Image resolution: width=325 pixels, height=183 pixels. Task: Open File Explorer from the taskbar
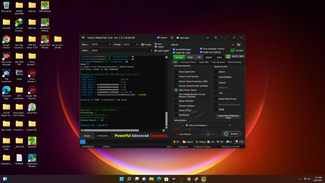(x=151, y=179)
